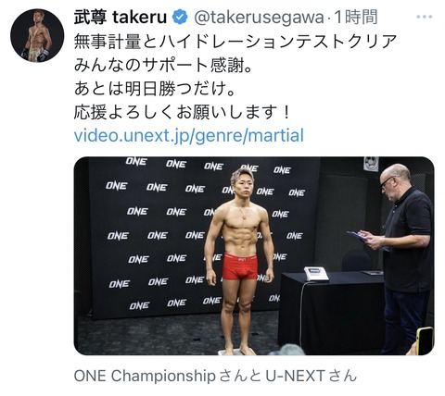445x396 pixels.
Task: Click the fighter's red shorts in the photo
Action: (240, 266)
